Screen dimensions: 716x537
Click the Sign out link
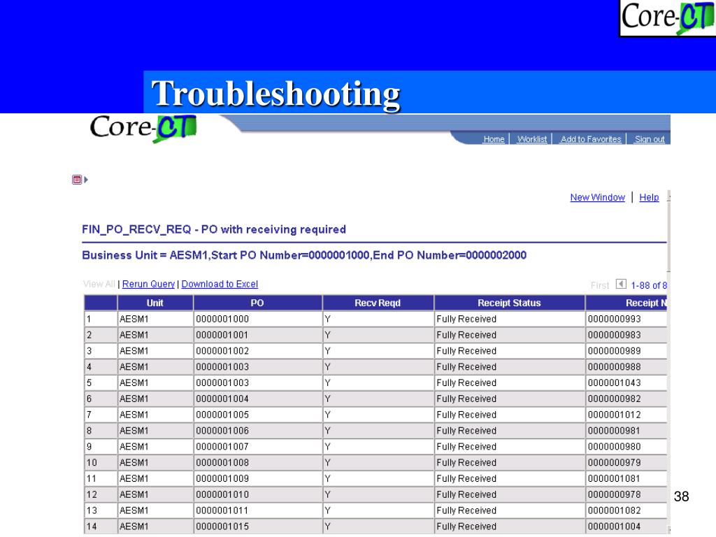coord(650,139)
